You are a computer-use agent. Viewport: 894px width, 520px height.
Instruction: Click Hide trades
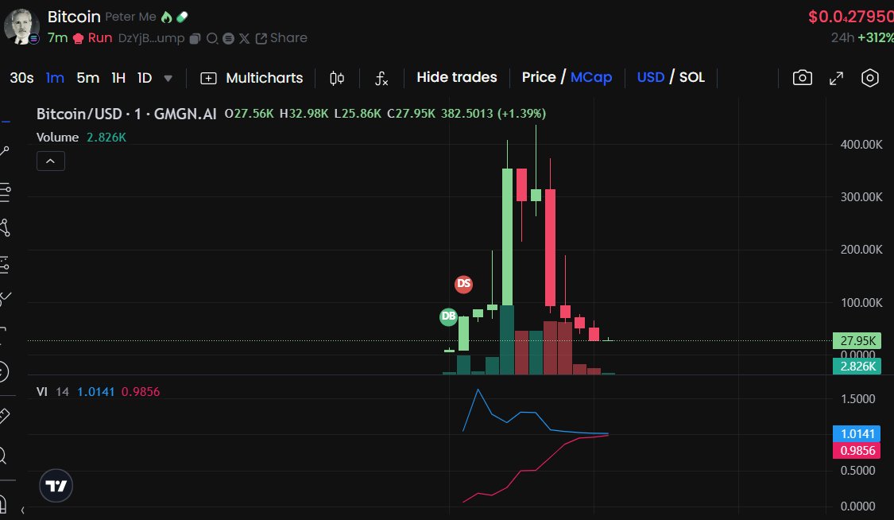coord(457,77)
